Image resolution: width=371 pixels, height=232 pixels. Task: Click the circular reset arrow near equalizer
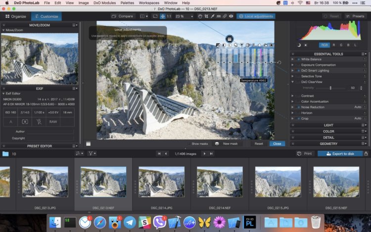click(x=279, y=62)
